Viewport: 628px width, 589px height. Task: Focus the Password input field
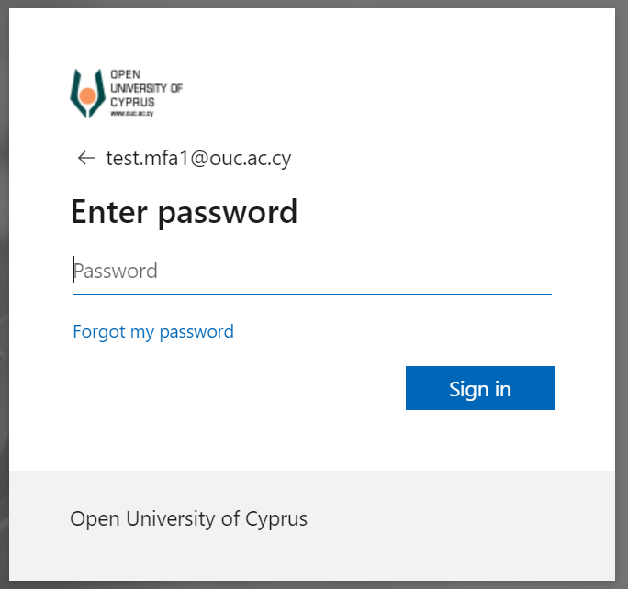pyautogui.click(x=312, y=272)
